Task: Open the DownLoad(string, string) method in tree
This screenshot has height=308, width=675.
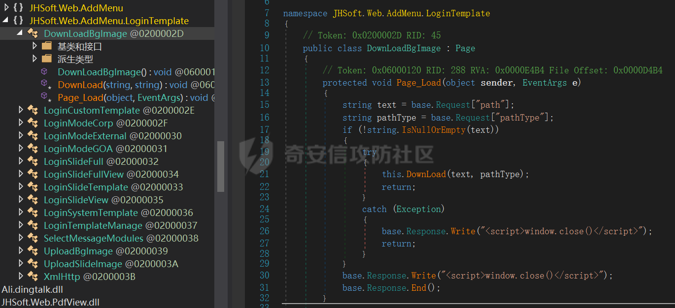Action: pyautogui.click(x=136, y=85)
